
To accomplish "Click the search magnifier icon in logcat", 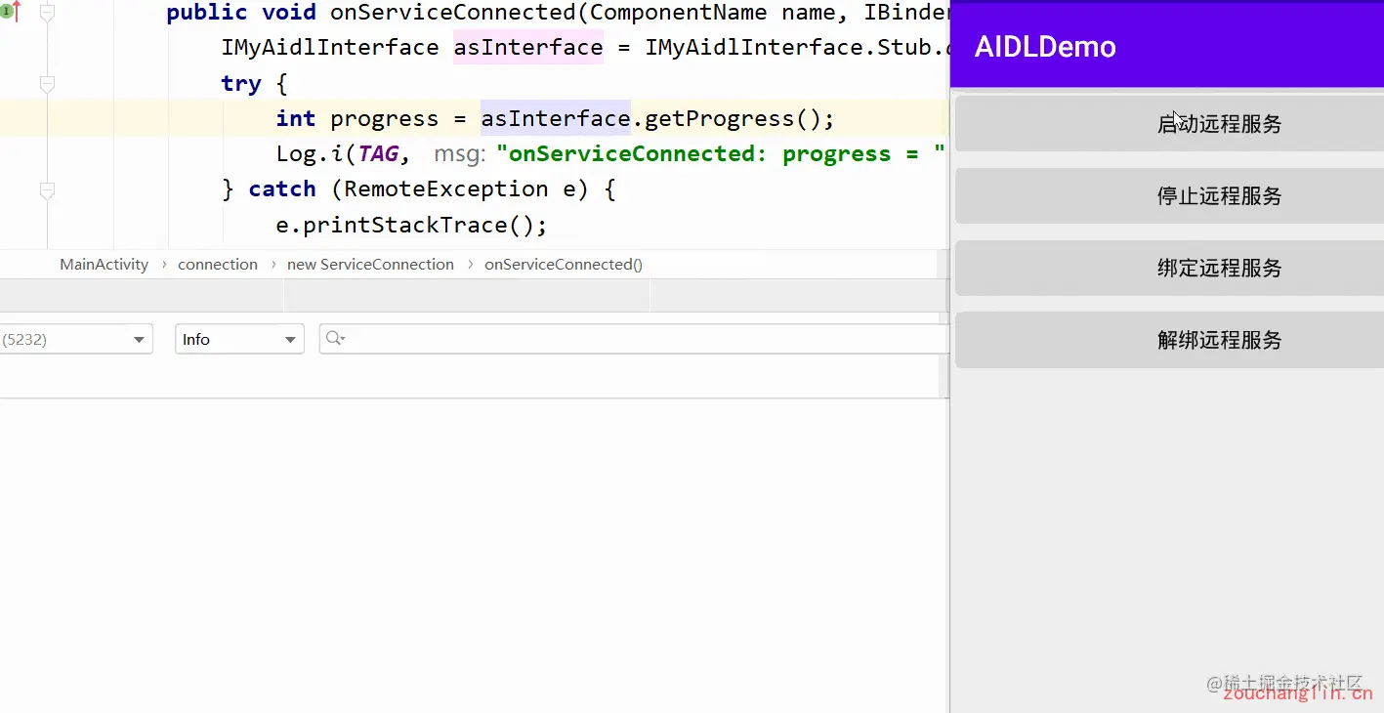I will (x=335, y=338).
